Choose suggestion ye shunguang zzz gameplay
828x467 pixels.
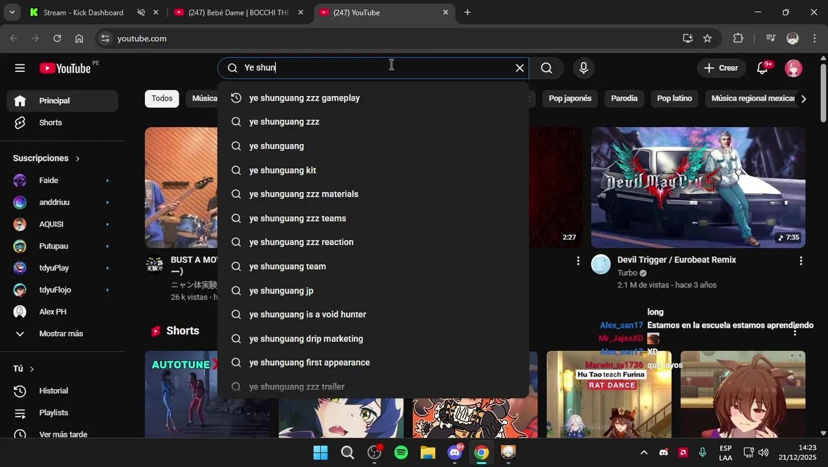[x=373, y=98]
